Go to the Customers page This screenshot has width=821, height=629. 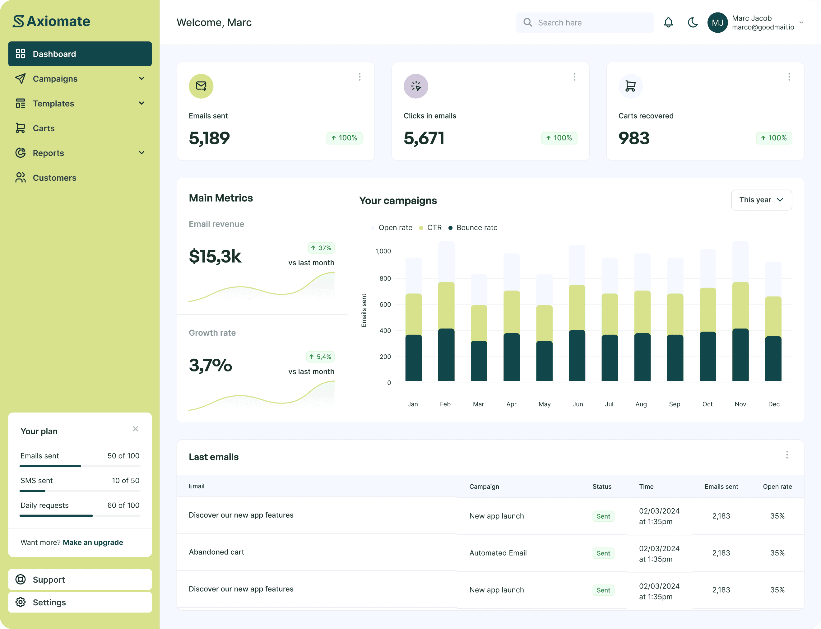coord(80,177)
